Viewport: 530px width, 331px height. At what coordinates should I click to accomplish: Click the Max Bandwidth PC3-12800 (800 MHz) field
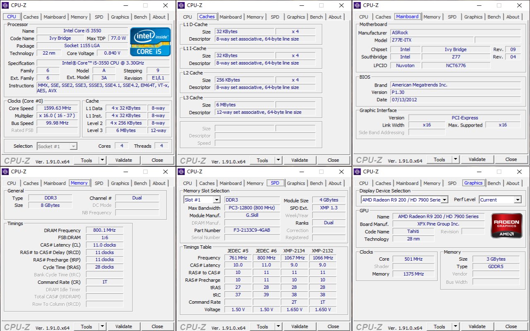tap(252, 208)
